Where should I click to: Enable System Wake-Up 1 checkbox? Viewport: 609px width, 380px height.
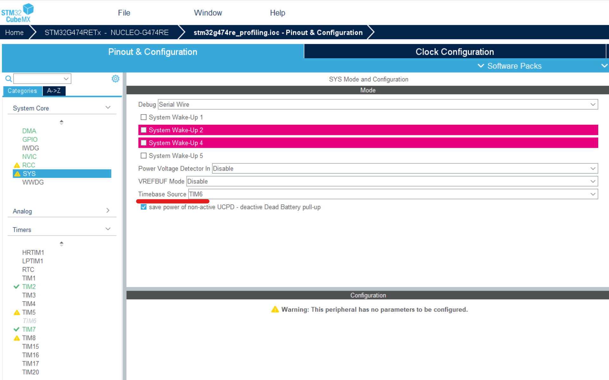pyautogui.click(x=144, y=117)
